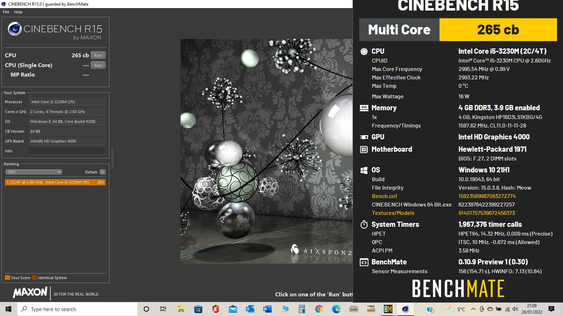Click the GFX Board field Intel HD Graphics 4000

[67, 141]
